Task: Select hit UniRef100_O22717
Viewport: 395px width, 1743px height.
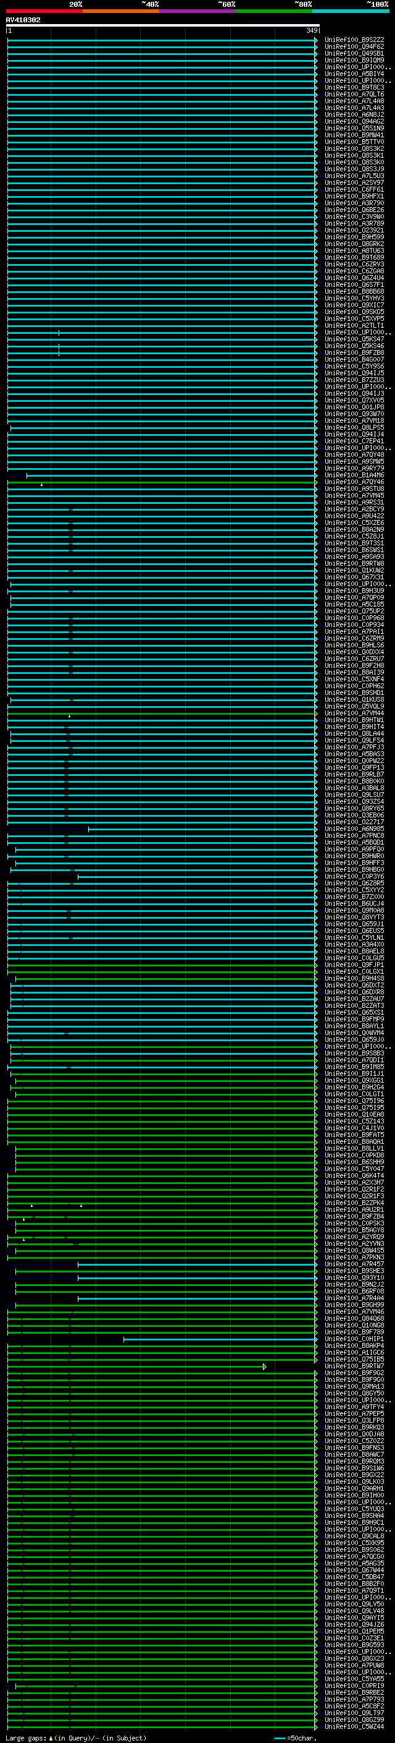Action: pos(354,822)
